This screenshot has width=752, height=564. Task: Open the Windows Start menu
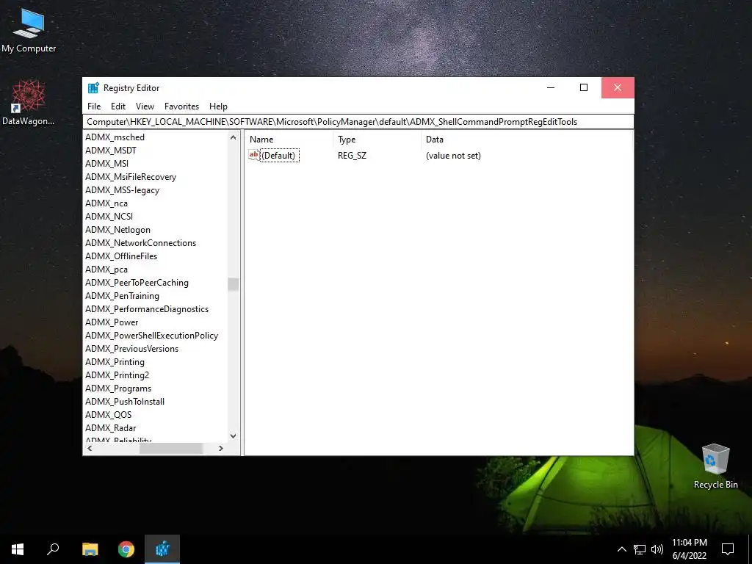[18, 549]
